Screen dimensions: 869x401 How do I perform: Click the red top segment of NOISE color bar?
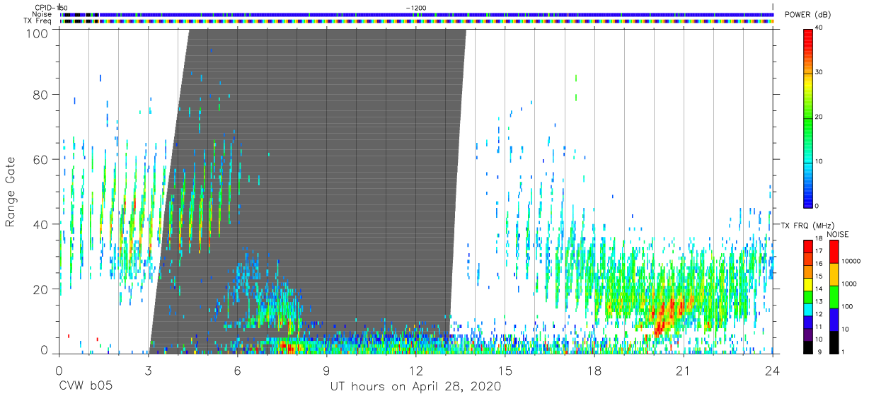pos(833,252)
